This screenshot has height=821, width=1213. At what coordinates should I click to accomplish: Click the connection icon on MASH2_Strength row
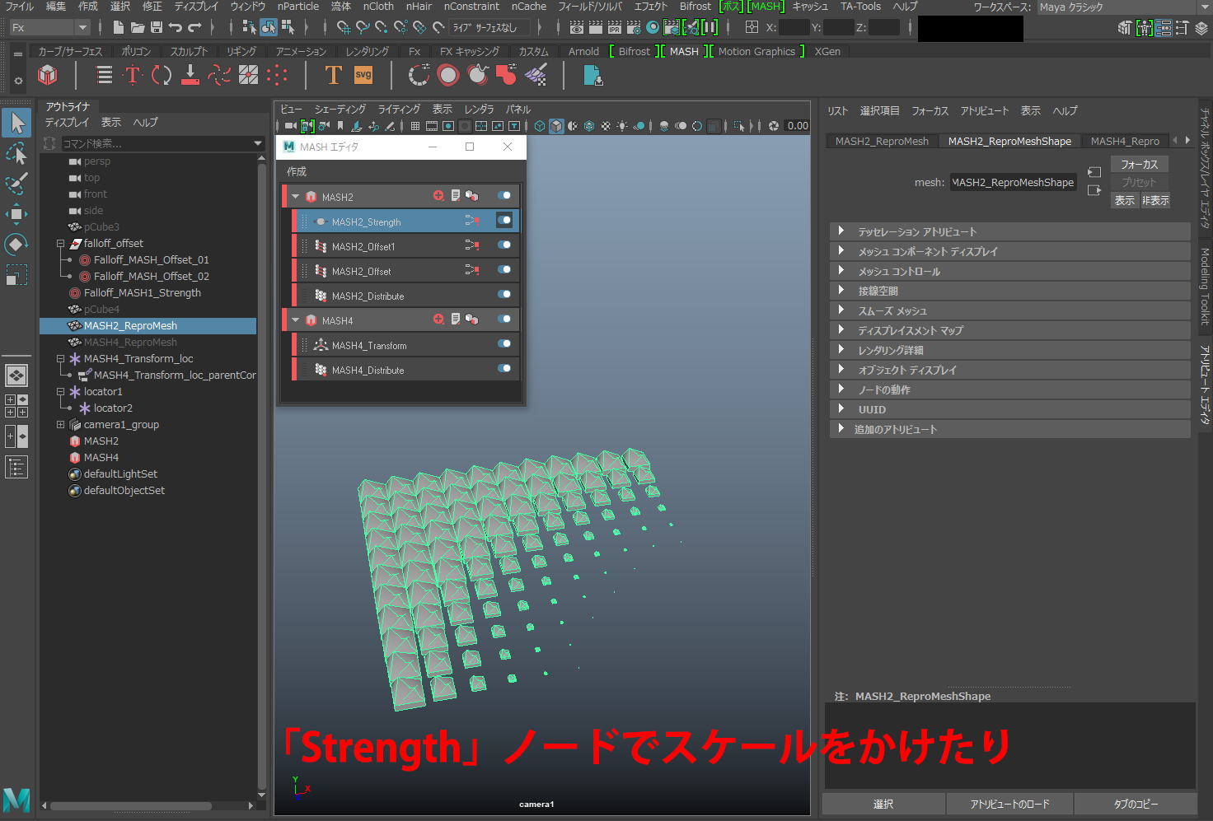click(x=472, y=221)
